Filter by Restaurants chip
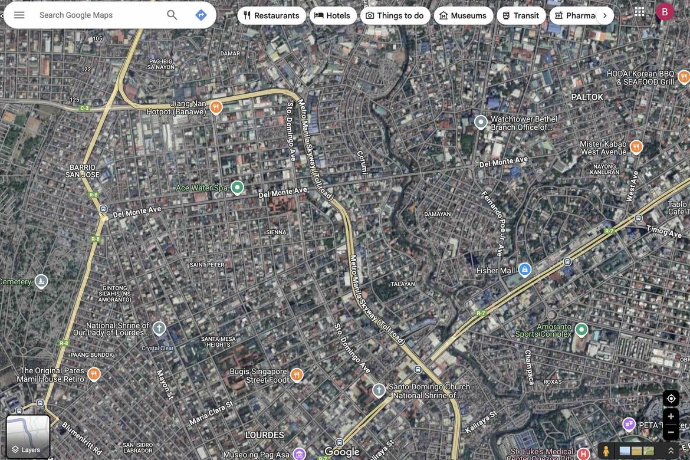The width and height of the screenshot is (690, 460). 271,16
